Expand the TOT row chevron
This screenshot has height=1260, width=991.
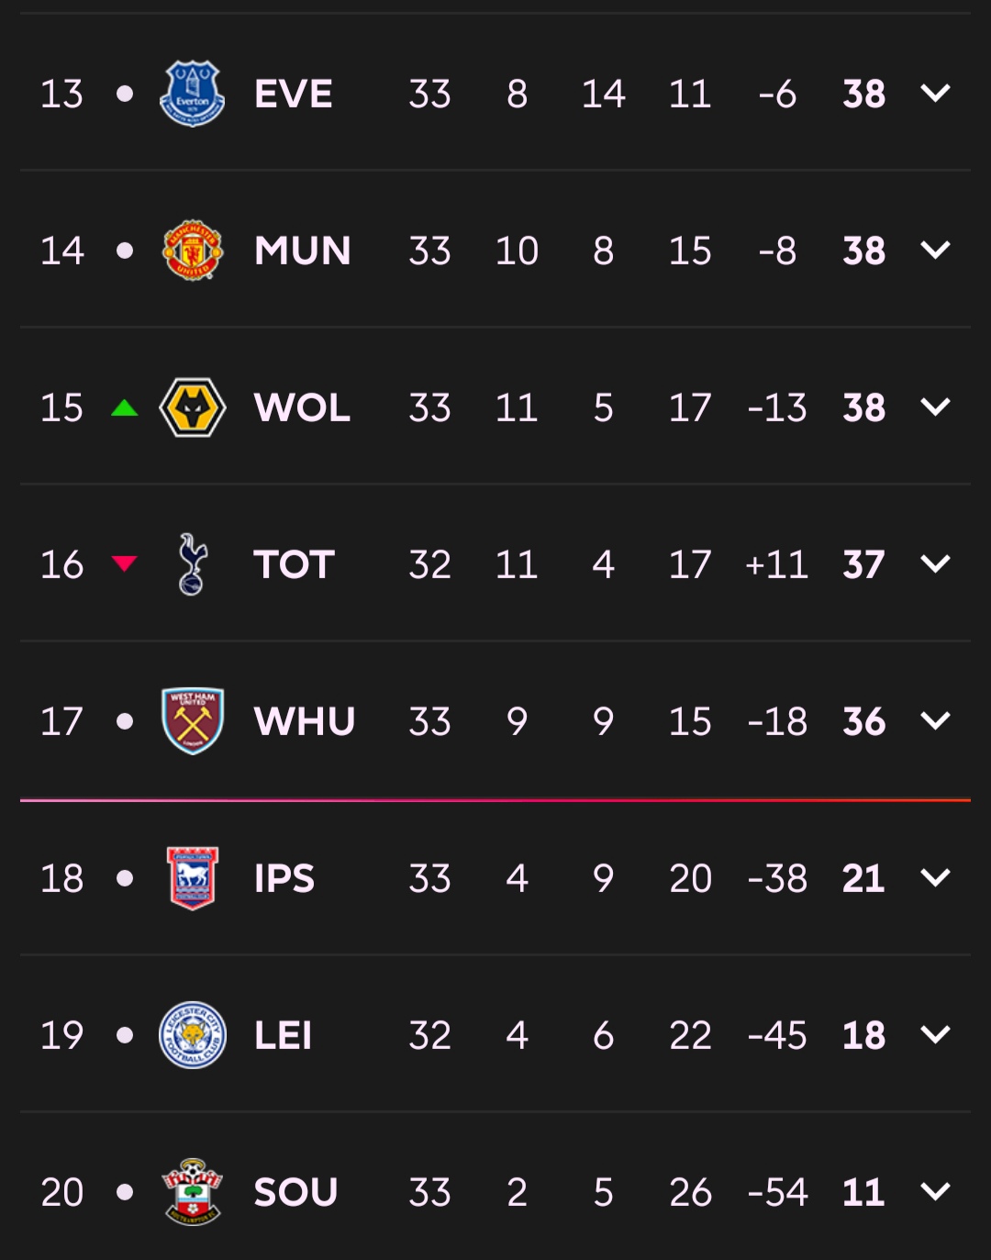935,564
